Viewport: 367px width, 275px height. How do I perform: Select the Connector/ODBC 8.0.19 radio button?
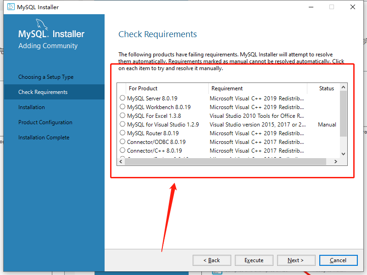point(122,142)
